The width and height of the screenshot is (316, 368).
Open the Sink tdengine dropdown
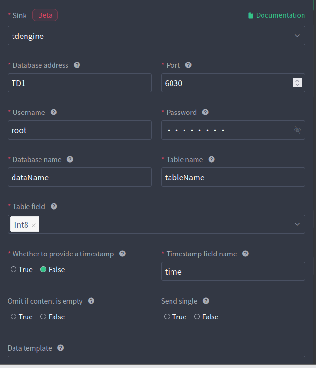tap(157, 36)
